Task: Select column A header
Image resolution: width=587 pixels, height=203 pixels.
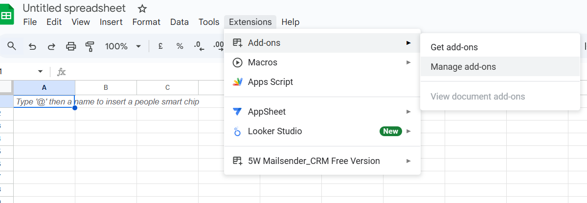Action: click(44, 88)
